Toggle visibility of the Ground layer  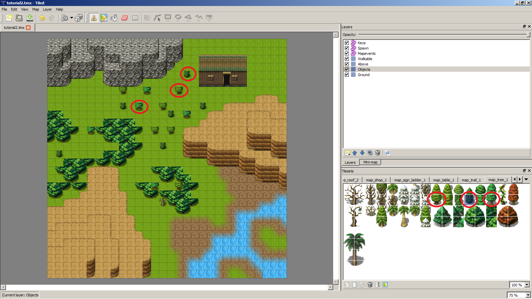click(347, 75)
